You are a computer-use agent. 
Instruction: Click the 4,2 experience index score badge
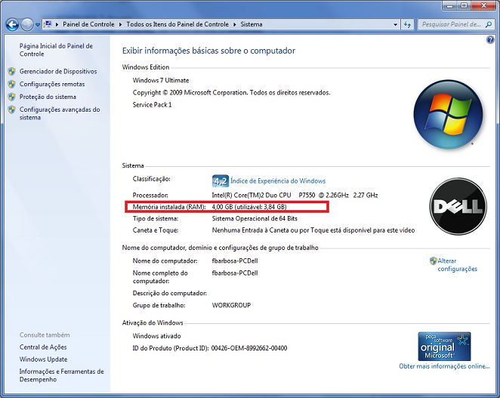point(221,180)
